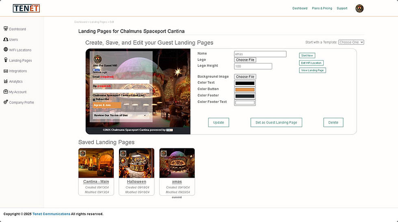The image size is (398, 222).
Task: Click Choose File for Background Image
Action: 245,77
